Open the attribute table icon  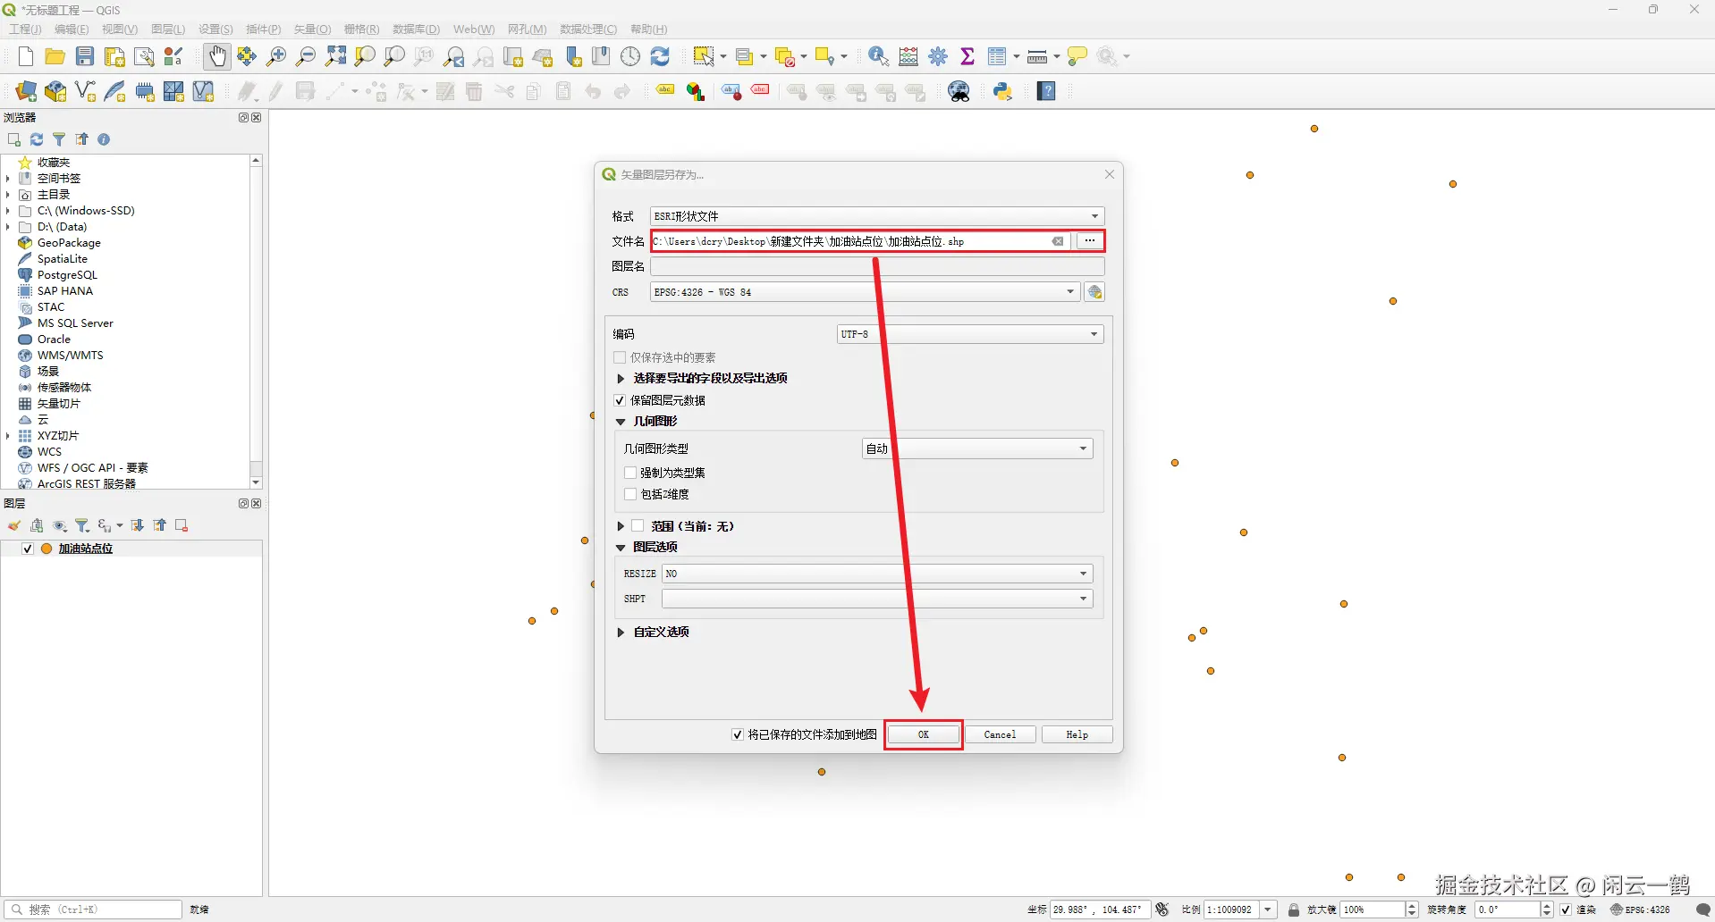(997, 57)
